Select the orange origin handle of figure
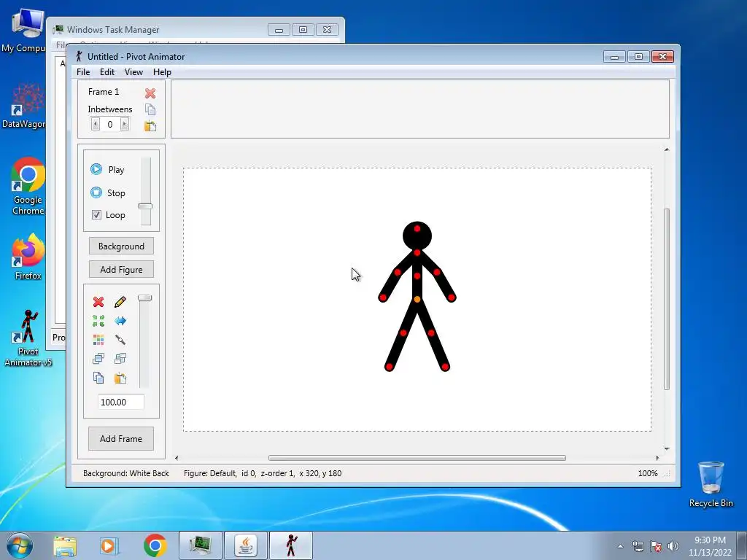Image resolution: width=747 pixels, height=560 pixels. [417, 299]
